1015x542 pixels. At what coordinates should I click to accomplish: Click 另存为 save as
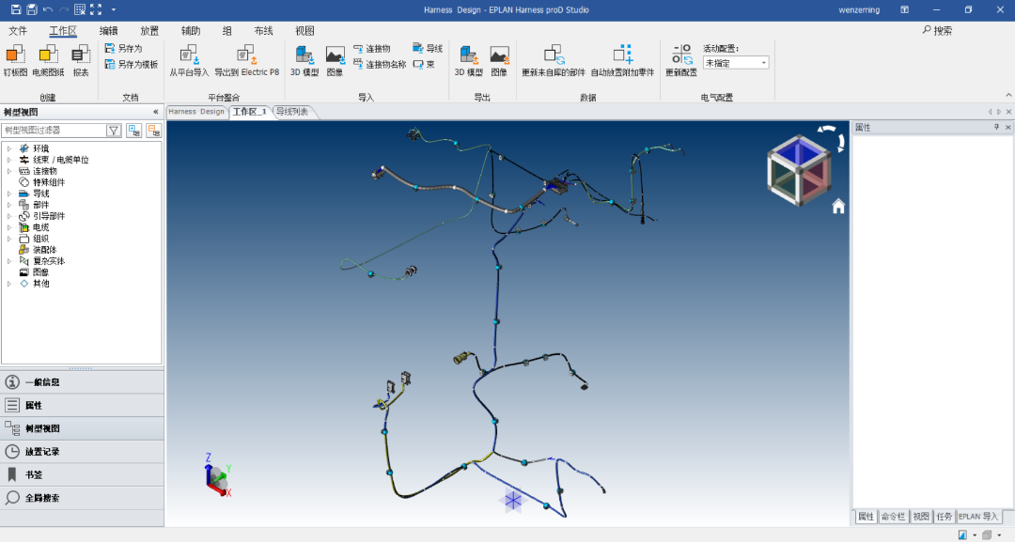(124, 49)
